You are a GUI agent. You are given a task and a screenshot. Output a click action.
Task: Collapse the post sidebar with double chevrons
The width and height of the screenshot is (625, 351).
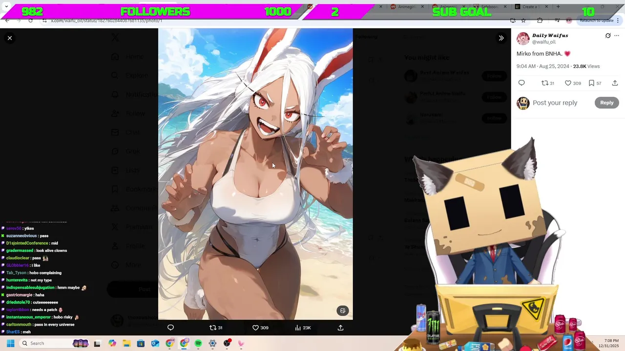click(x=501, y=38)
